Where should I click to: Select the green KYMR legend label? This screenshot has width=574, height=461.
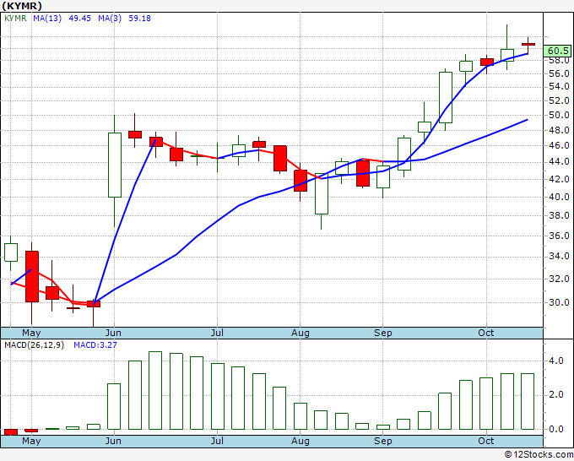tap(15, 19)
